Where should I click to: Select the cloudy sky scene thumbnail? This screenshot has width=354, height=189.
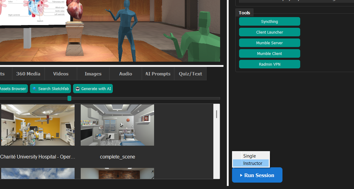click(x=38, y=173)
